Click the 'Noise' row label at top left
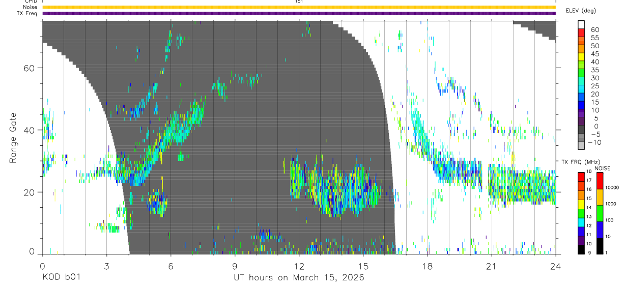This screenshot has height=288, width=625. pos(30,7)
